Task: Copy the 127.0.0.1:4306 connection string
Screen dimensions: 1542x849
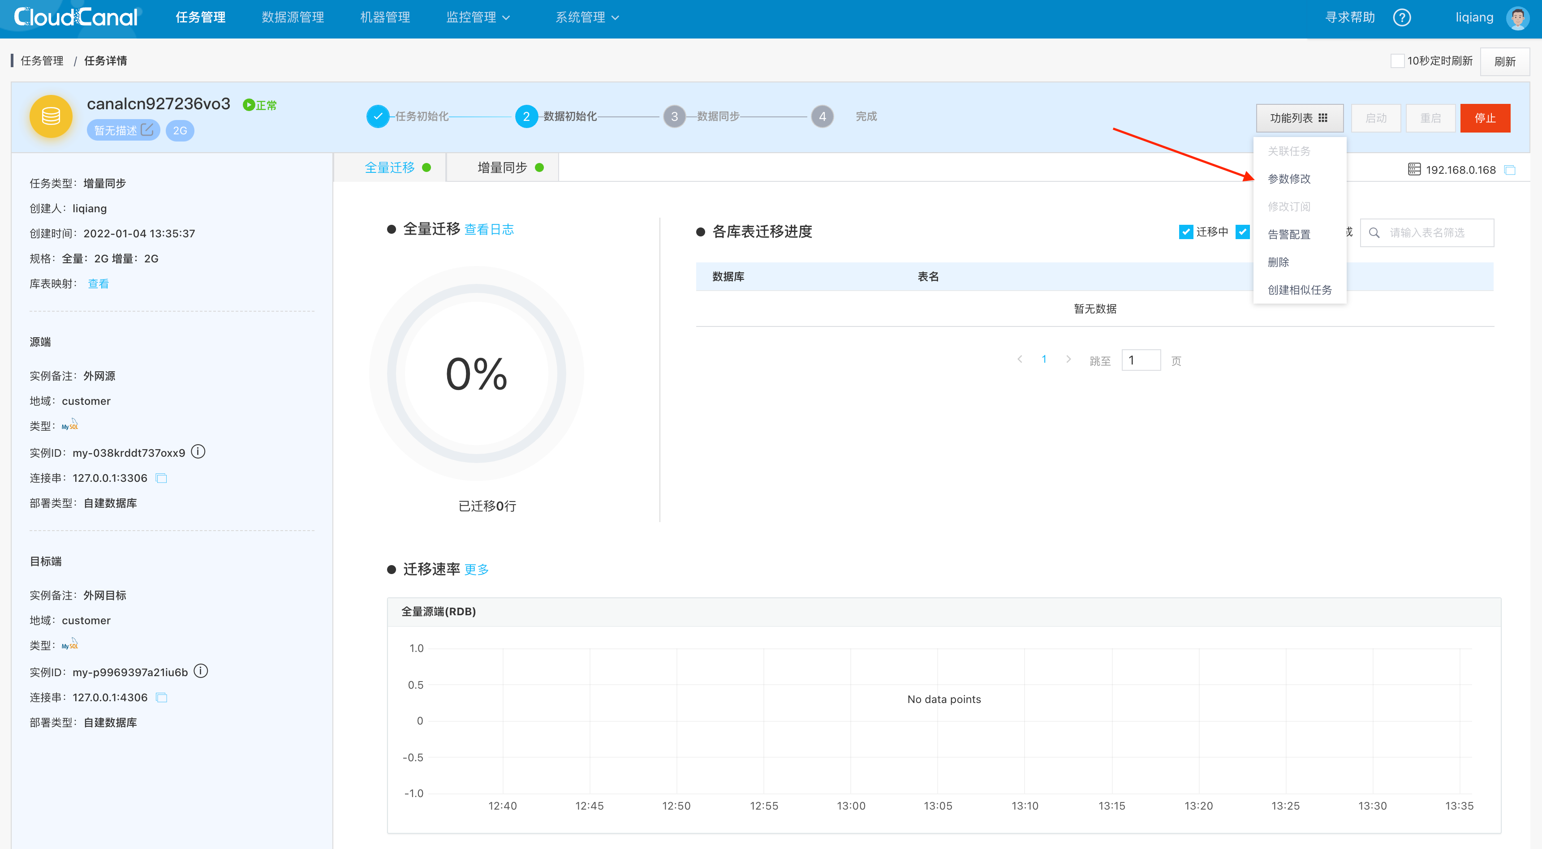Action: [161, 698]
